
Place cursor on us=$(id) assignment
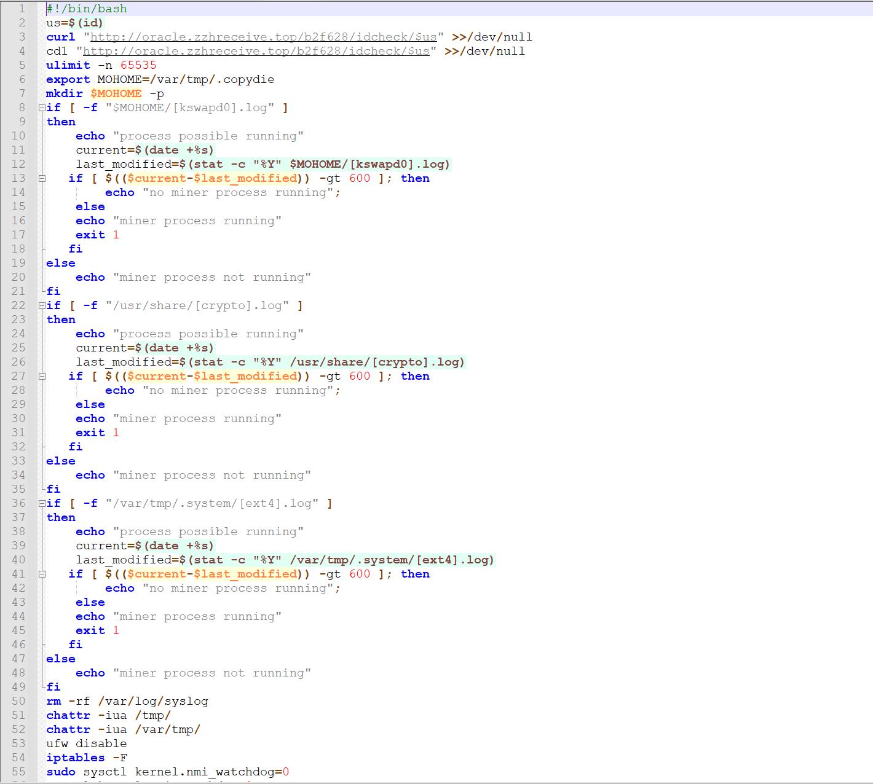click(75, 23)
